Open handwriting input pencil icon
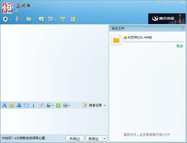This screenshot has width=187, height=143. point(41,105)
